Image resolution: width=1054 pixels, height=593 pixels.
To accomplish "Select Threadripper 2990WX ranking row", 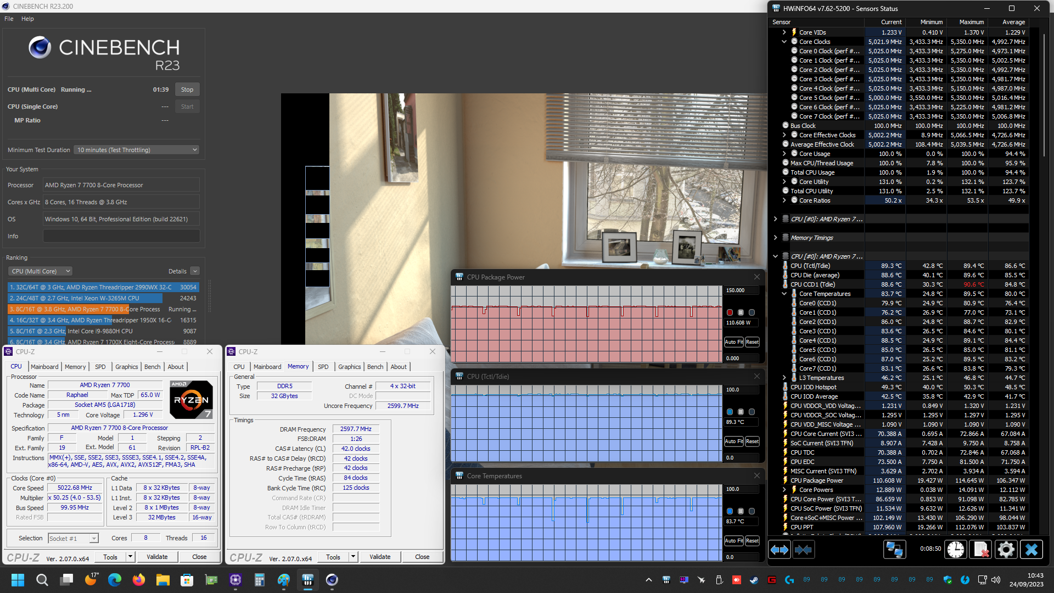I will pos(103,287).
